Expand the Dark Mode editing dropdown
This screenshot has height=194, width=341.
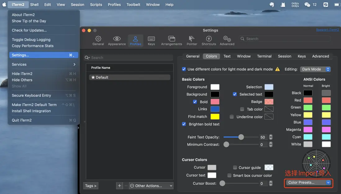click(x=315, y=69)
